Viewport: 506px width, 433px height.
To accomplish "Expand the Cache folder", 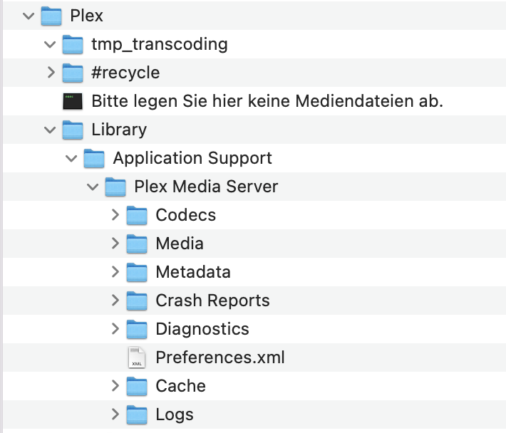I will coord(115,386).
